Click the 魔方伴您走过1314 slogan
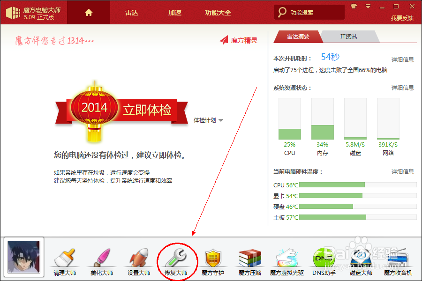The height and width of the screenshot is (281, 422). pos(55,41)
